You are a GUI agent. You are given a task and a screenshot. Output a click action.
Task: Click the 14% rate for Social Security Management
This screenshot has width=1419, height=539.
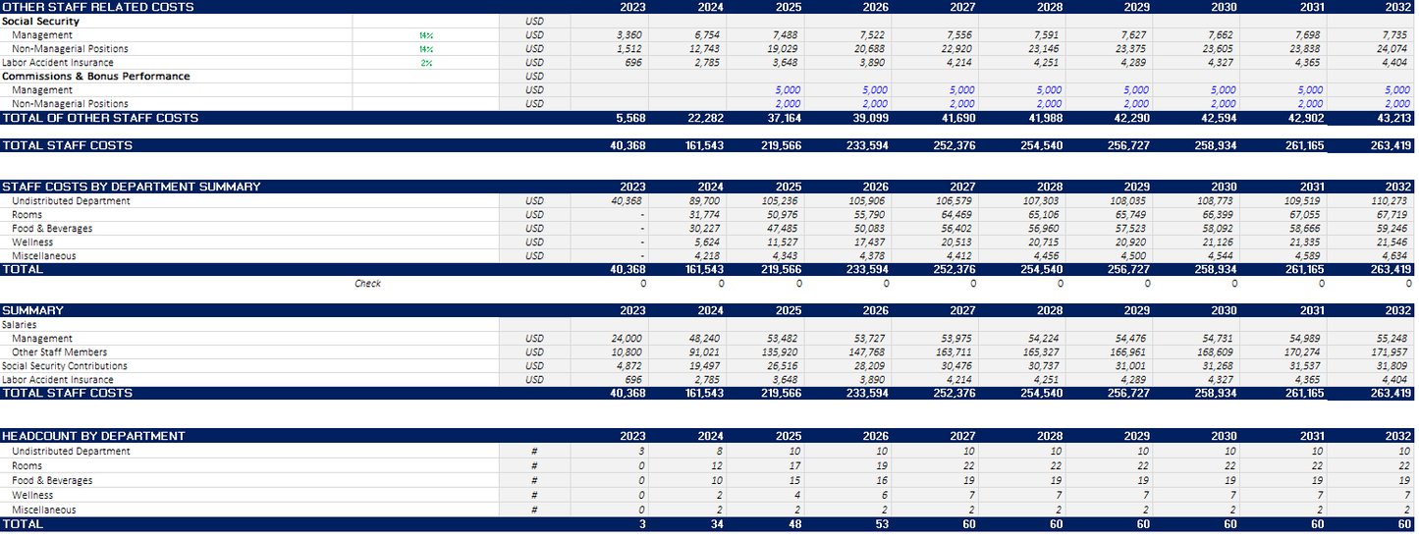(426, 35)
